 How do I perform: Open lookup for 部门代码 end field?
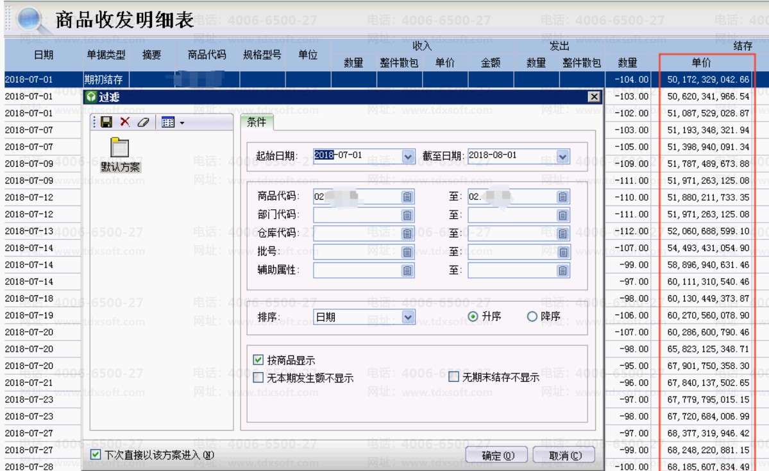click(562, 215)
